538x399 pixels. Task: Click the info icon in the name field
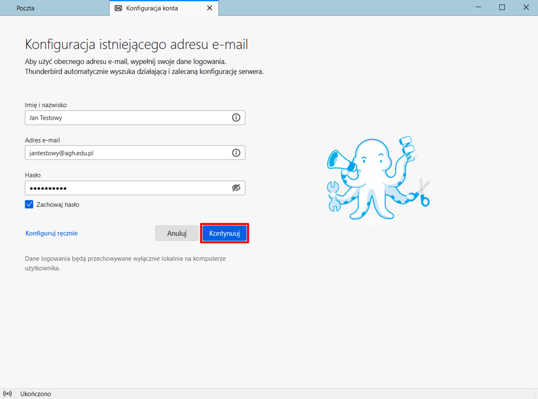(x=236, y=118)
